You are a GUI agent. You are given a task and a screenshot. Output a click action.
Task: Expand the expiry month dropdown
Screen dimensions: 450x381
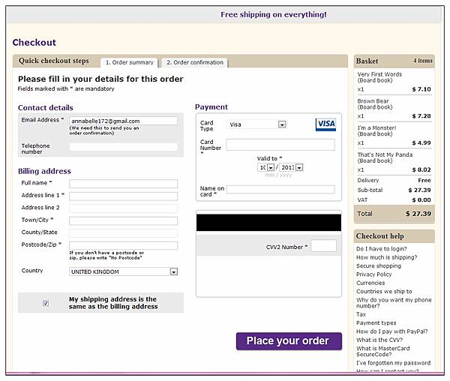(265, 167)
